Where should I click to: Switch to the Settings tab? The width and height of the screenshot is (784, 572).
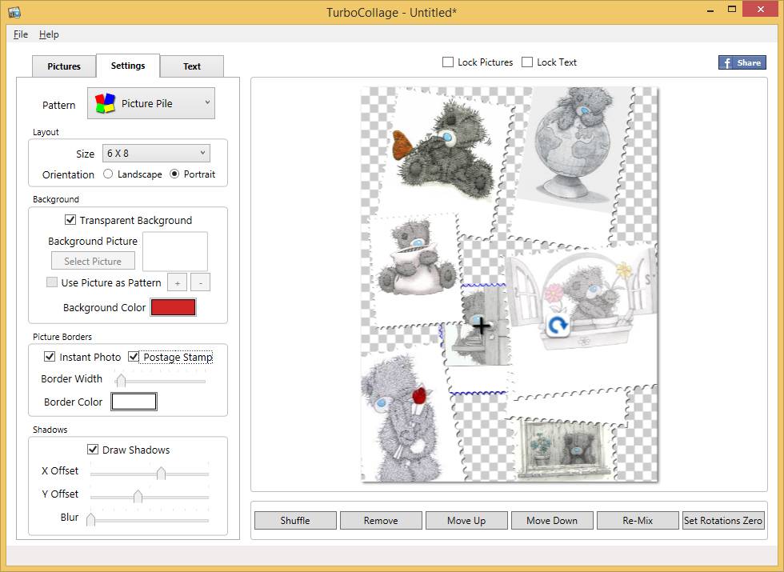point(128,66)
